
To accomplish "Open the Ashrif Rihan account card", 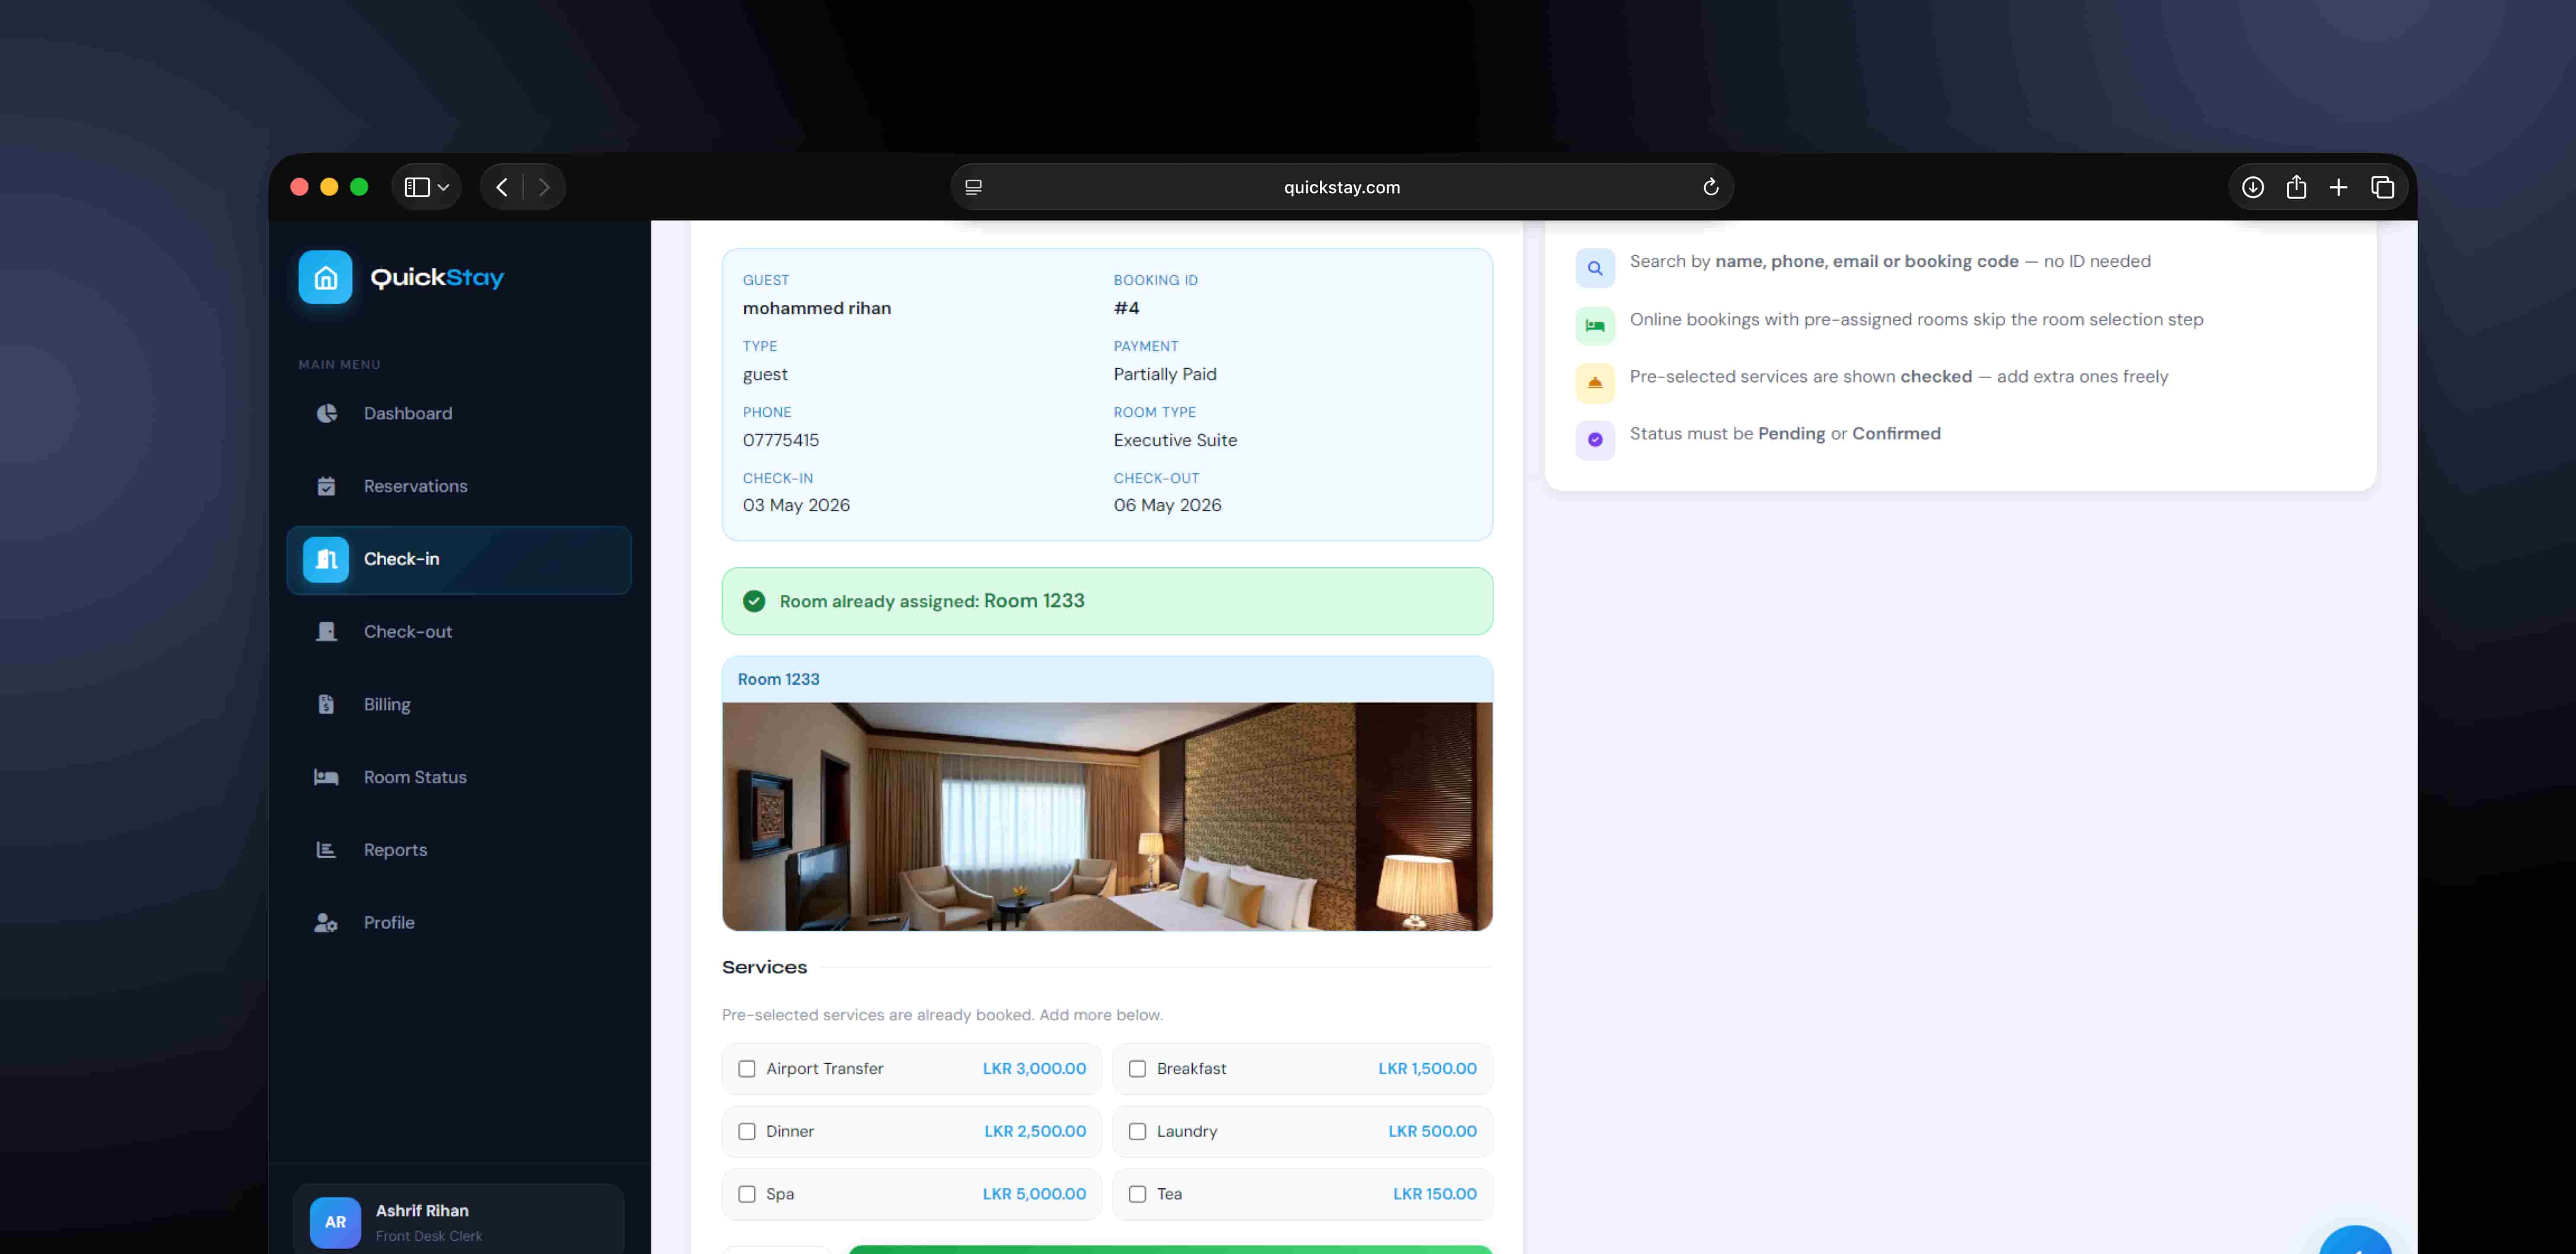I will pyautogui.click(x=458, y=1220).
